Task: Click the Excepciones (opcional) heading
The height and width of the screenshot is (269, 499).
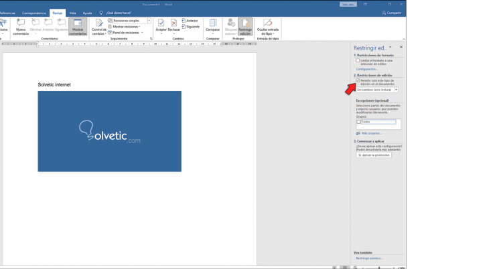Action: click(372, 100)
